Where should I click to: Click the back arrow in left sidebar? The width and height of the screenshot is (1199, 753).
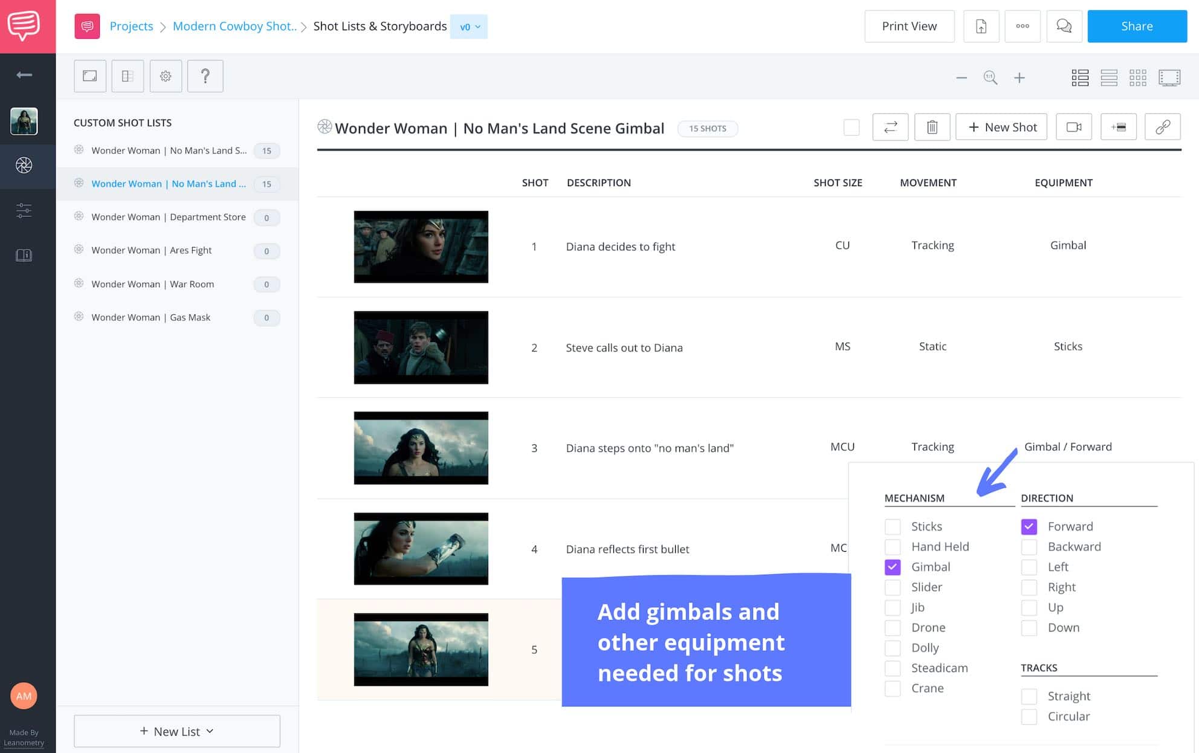[24, 75]
